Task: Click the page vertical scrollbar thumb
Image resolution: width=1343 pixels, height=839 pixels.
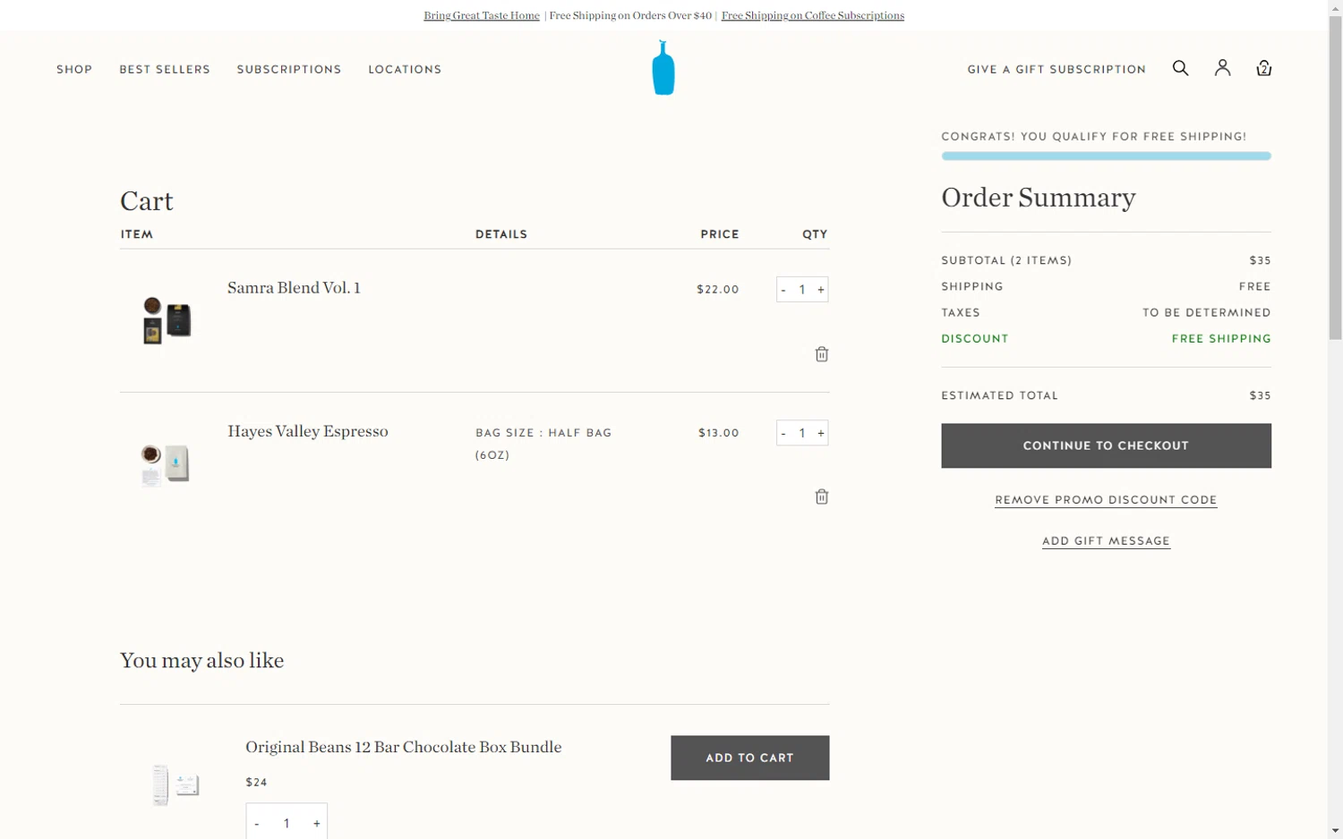Action: click(1335, 177)
